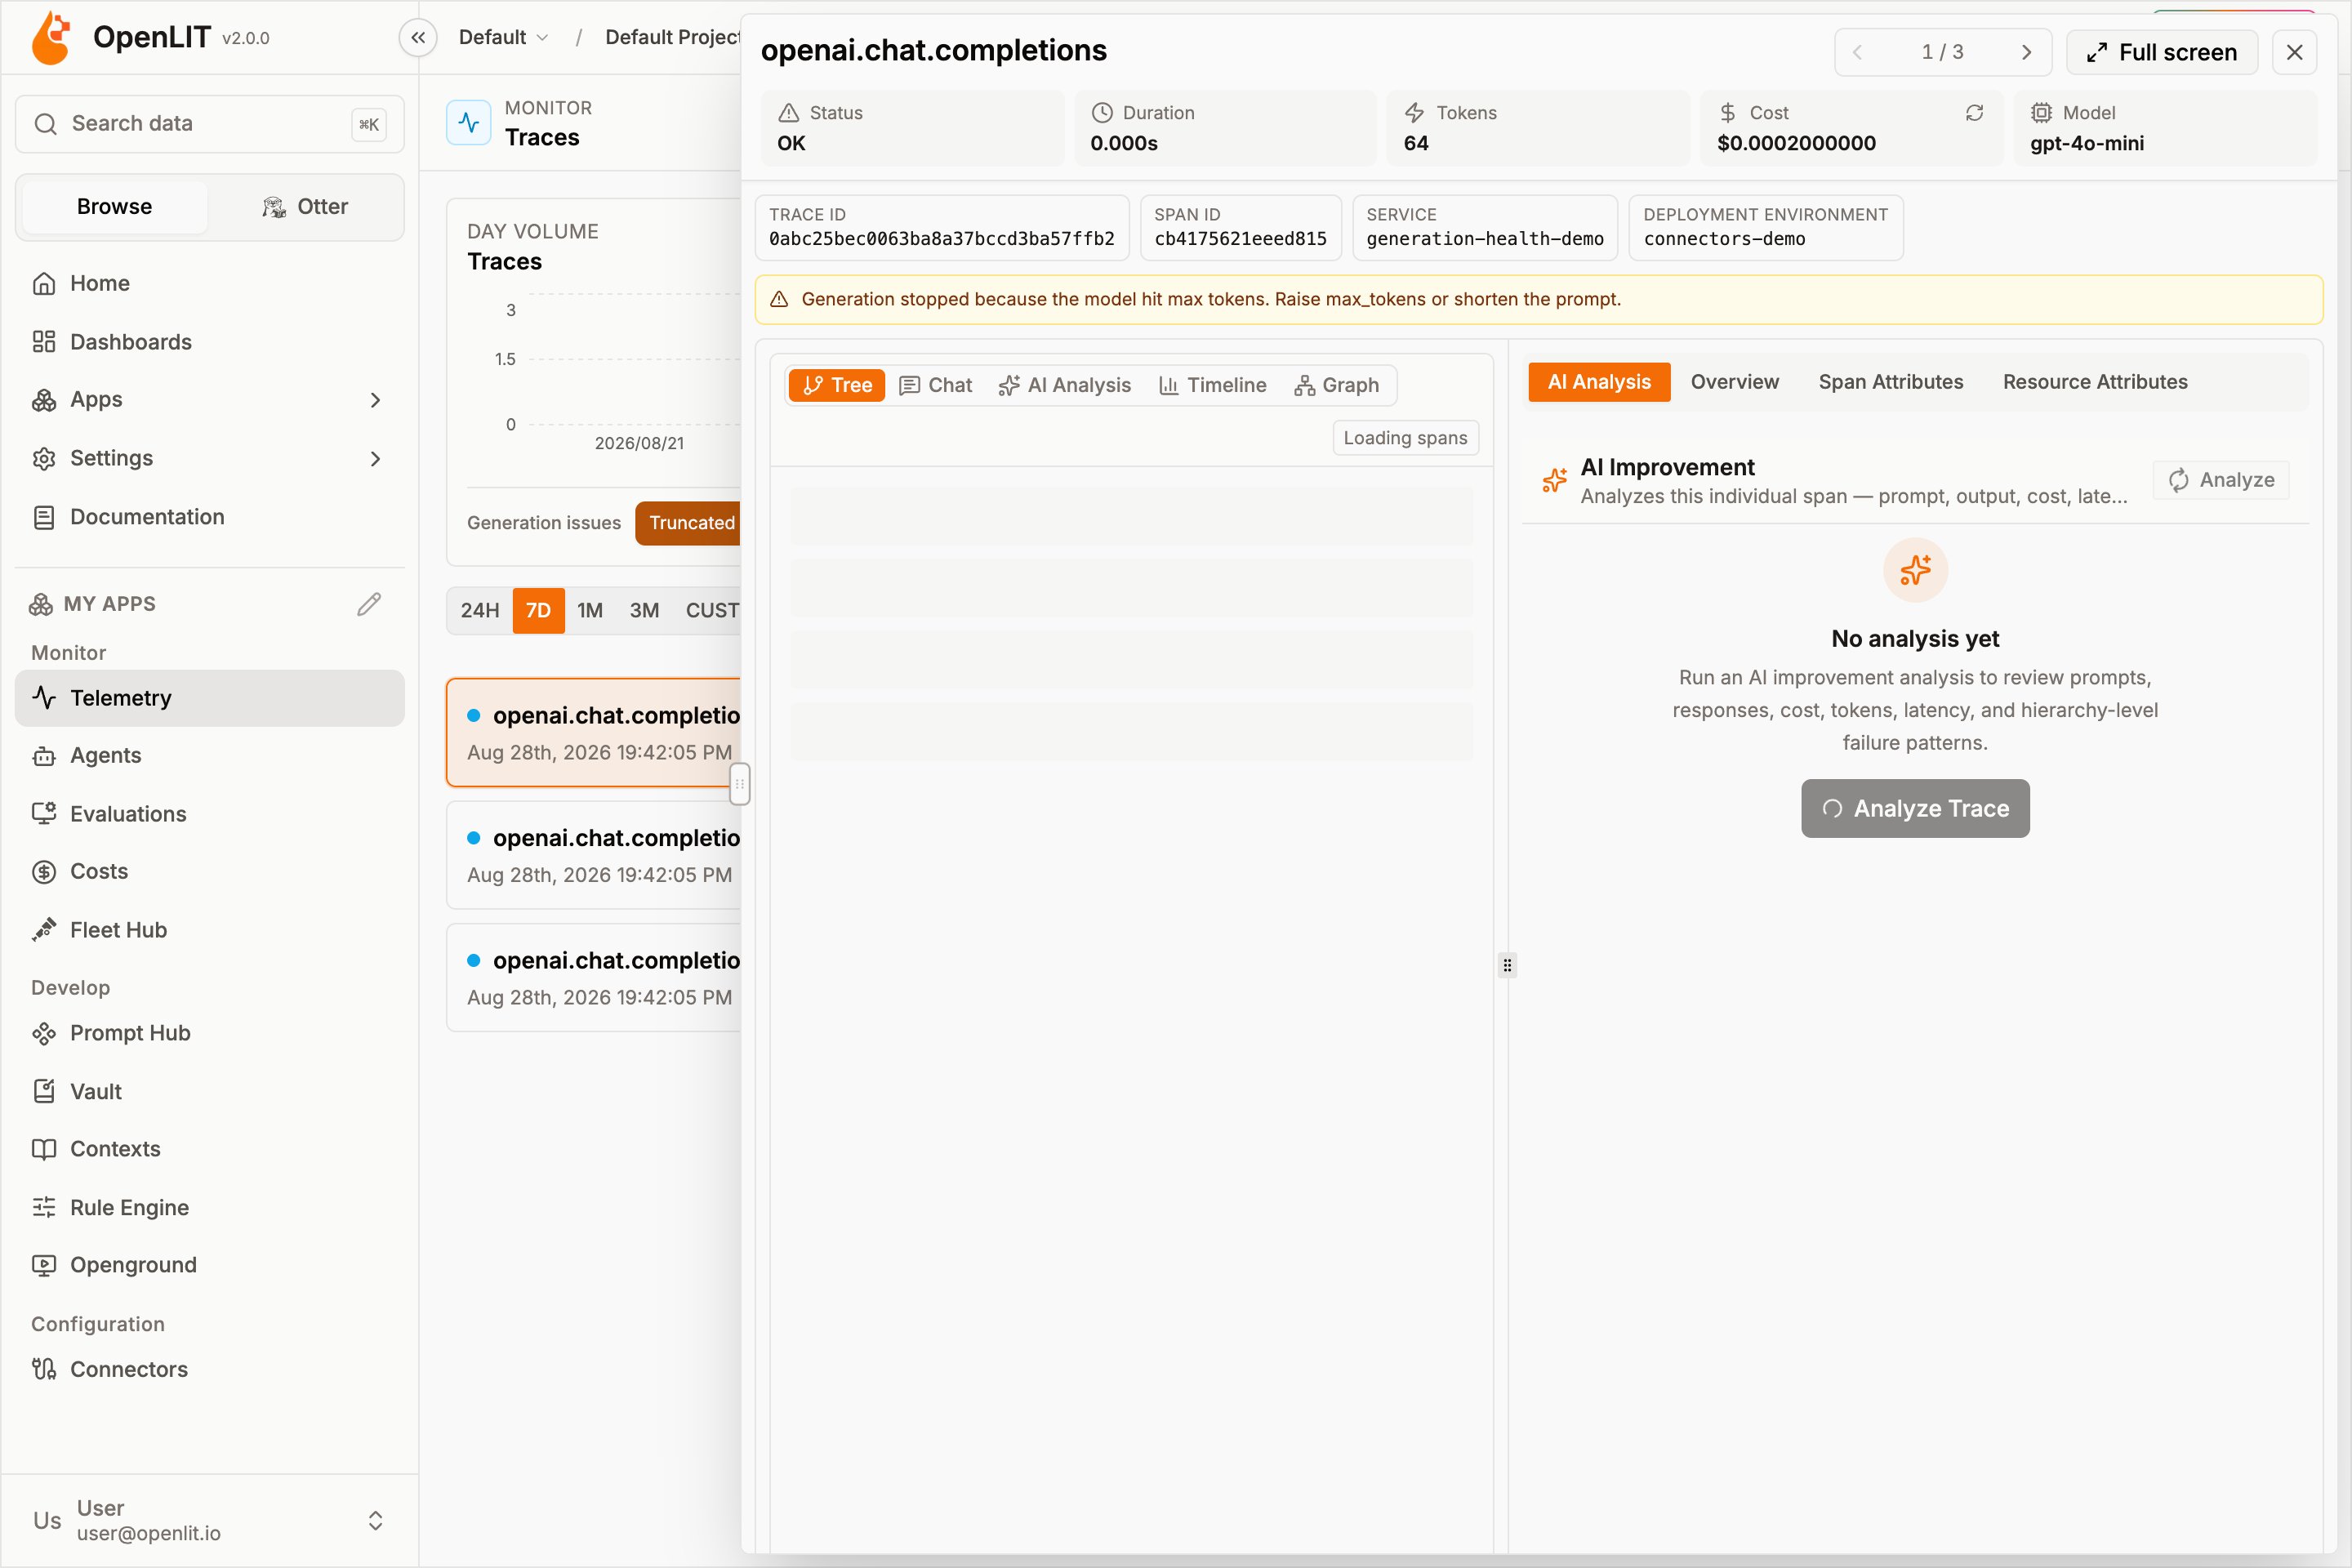
Task: Click the Traces monitor pulse icon
Action: tap(468, 123)
